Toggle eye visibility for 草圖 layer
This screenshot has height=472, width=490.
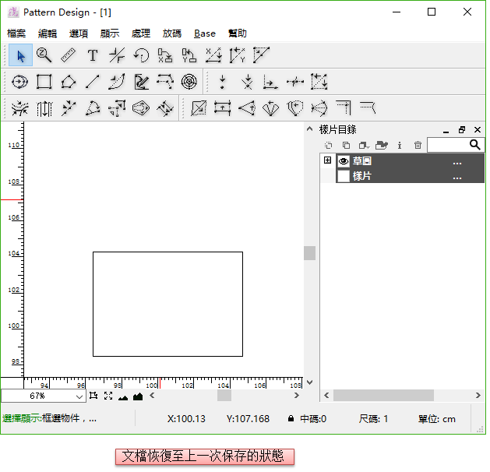click(344, 161)
